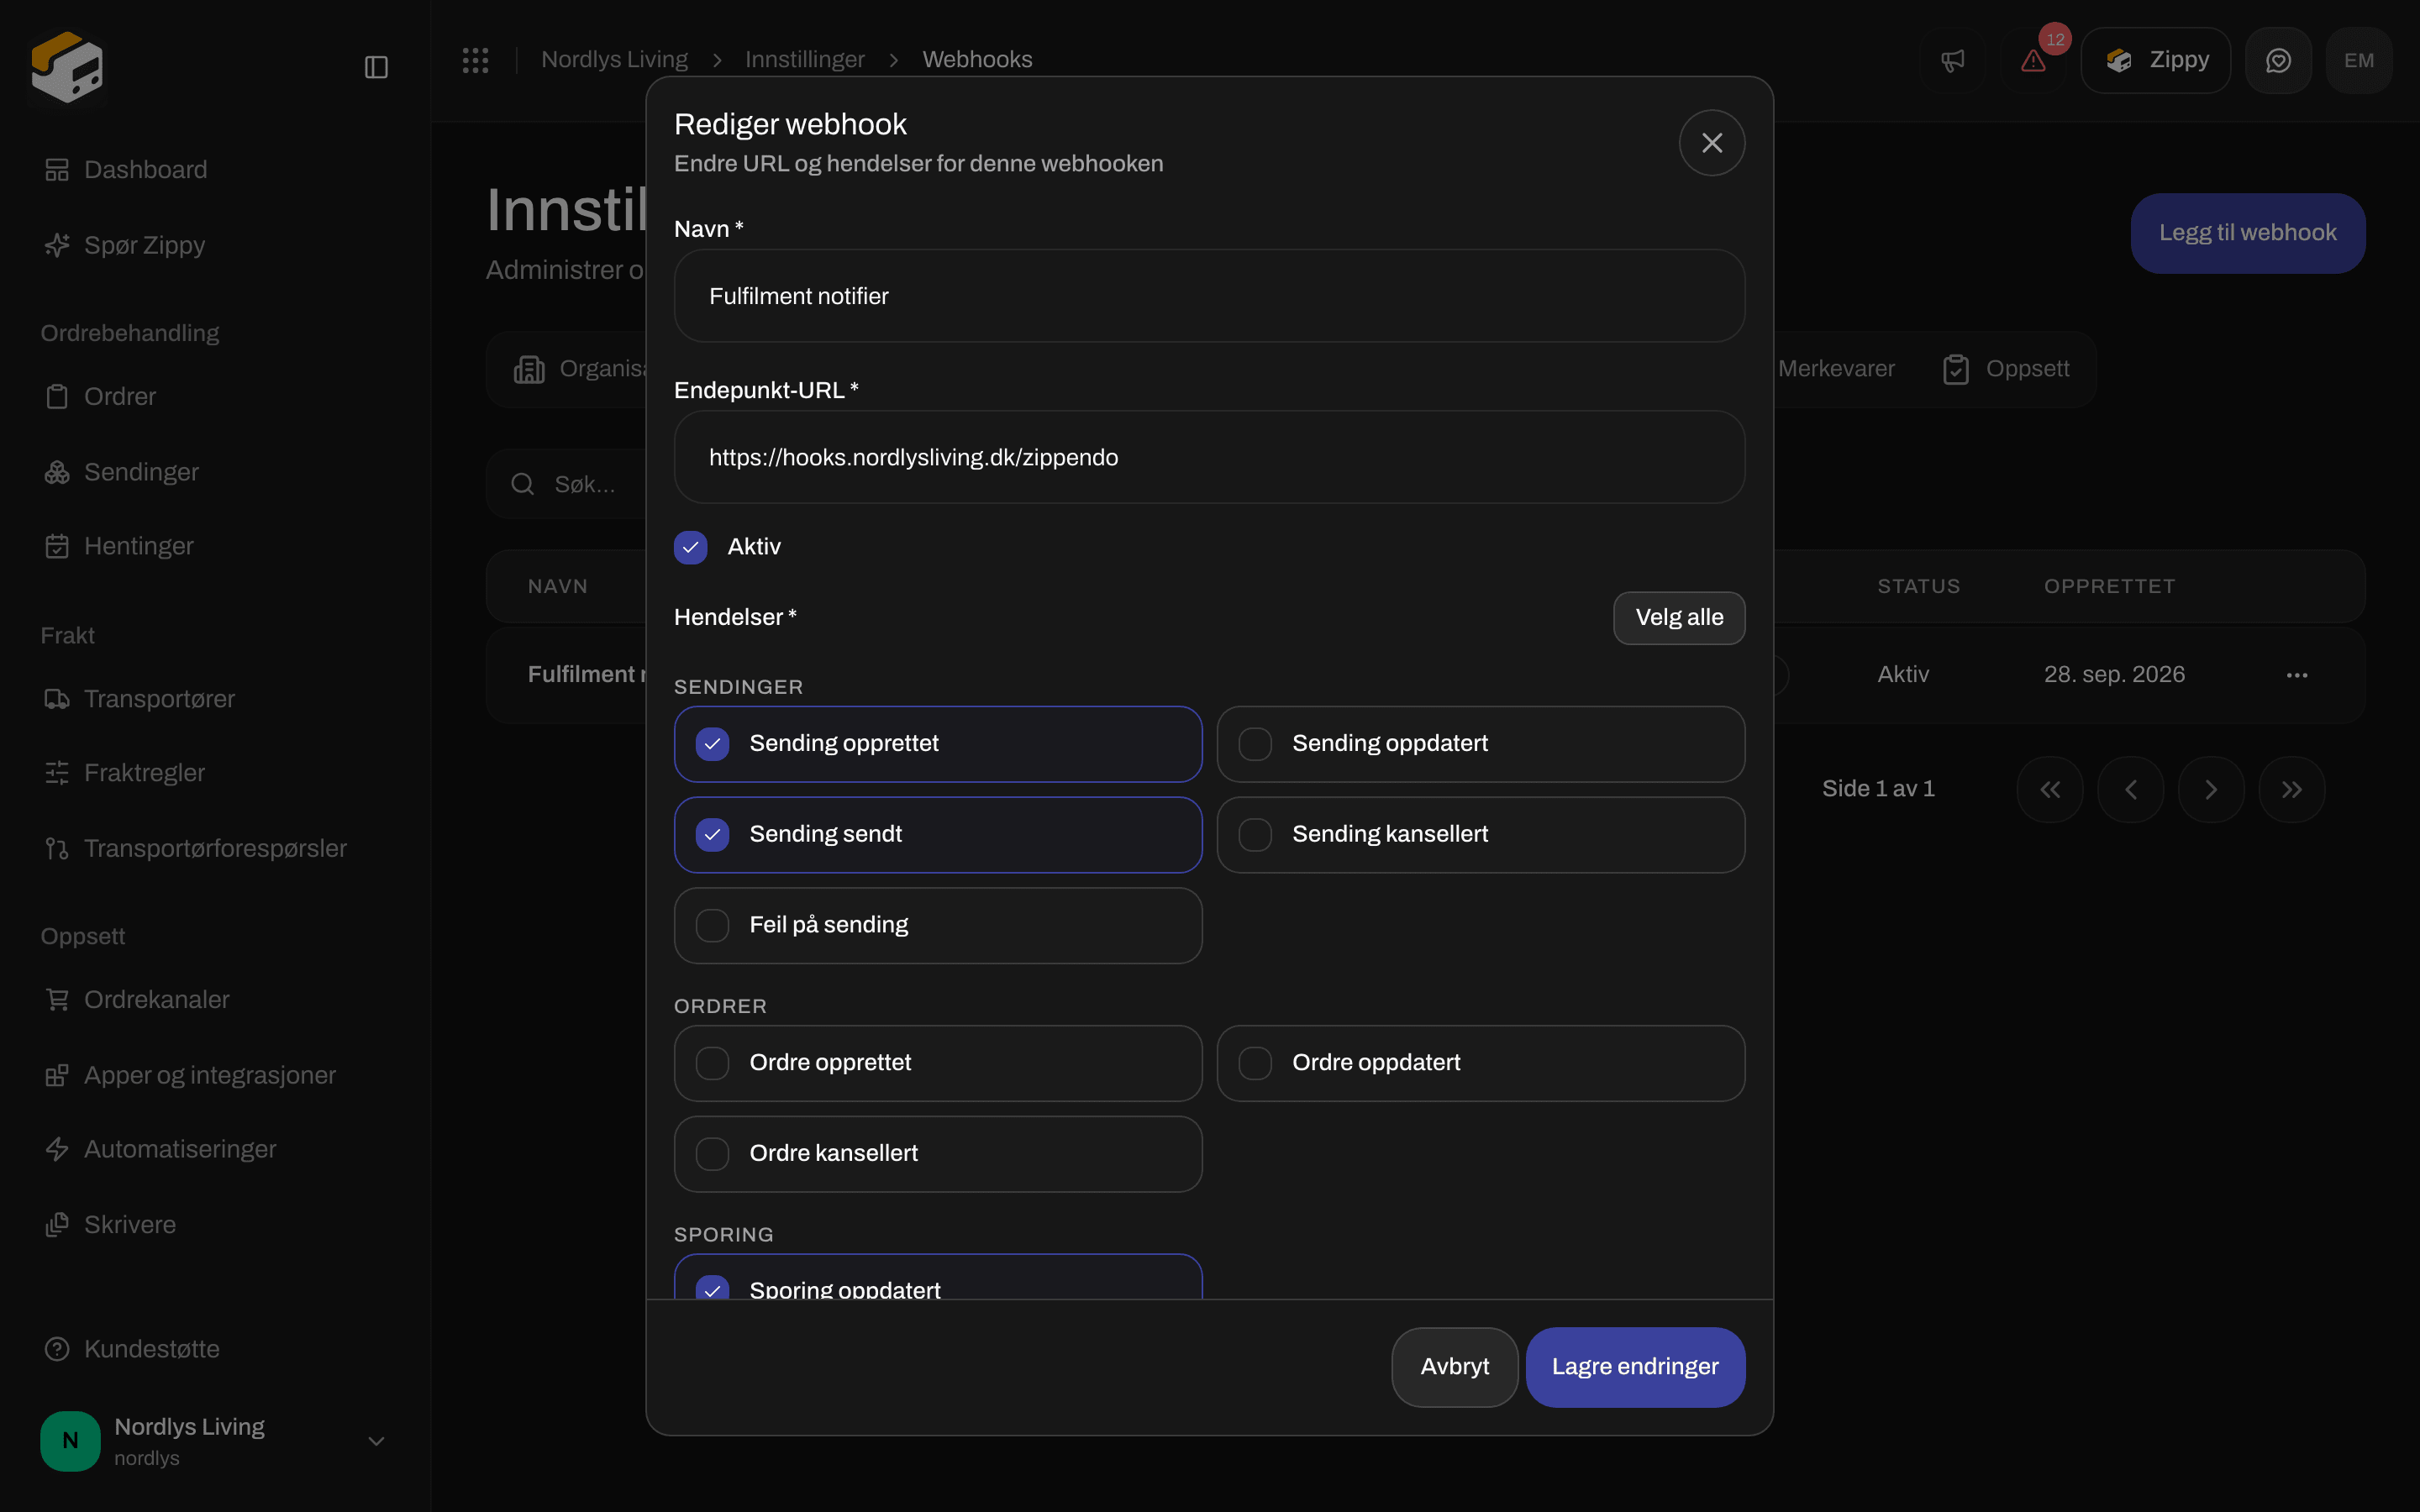Enable Ordre opprettet event
The width and height of the screenshot is (2420, 1512).
[x=937, y=1063]
